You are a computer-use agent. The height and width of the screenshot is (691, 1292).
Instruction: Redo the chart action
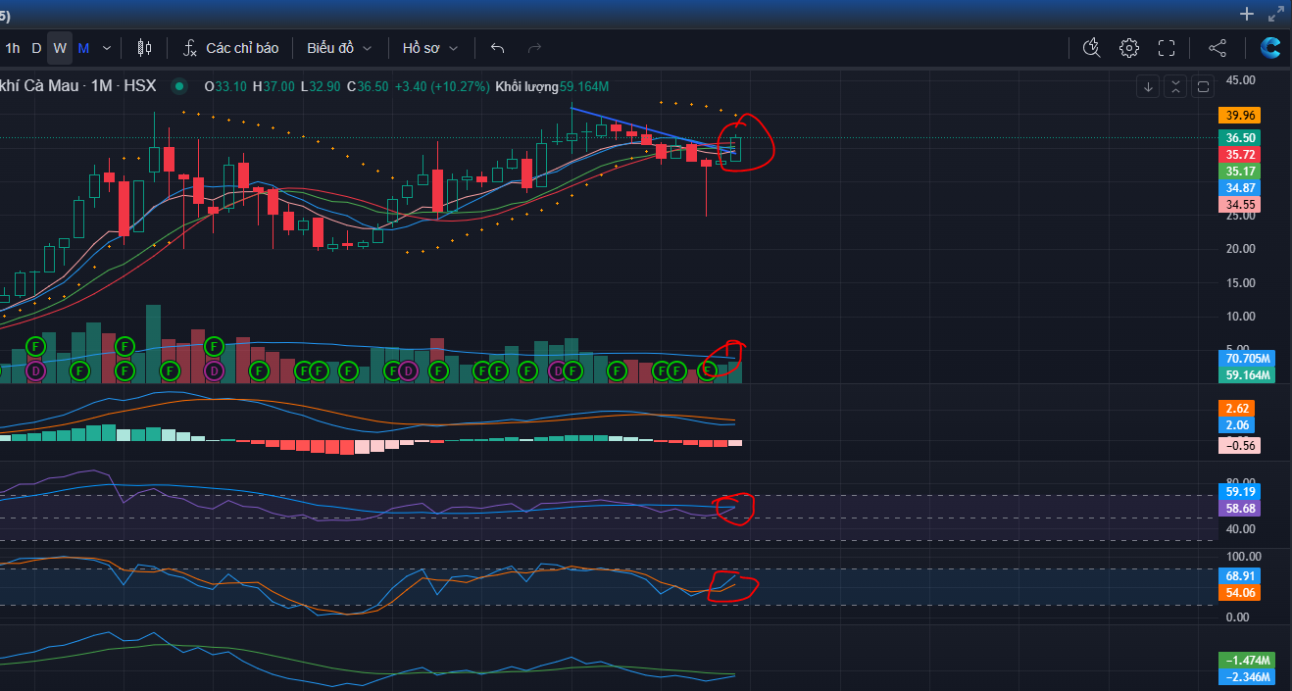[x=534, y=47]
